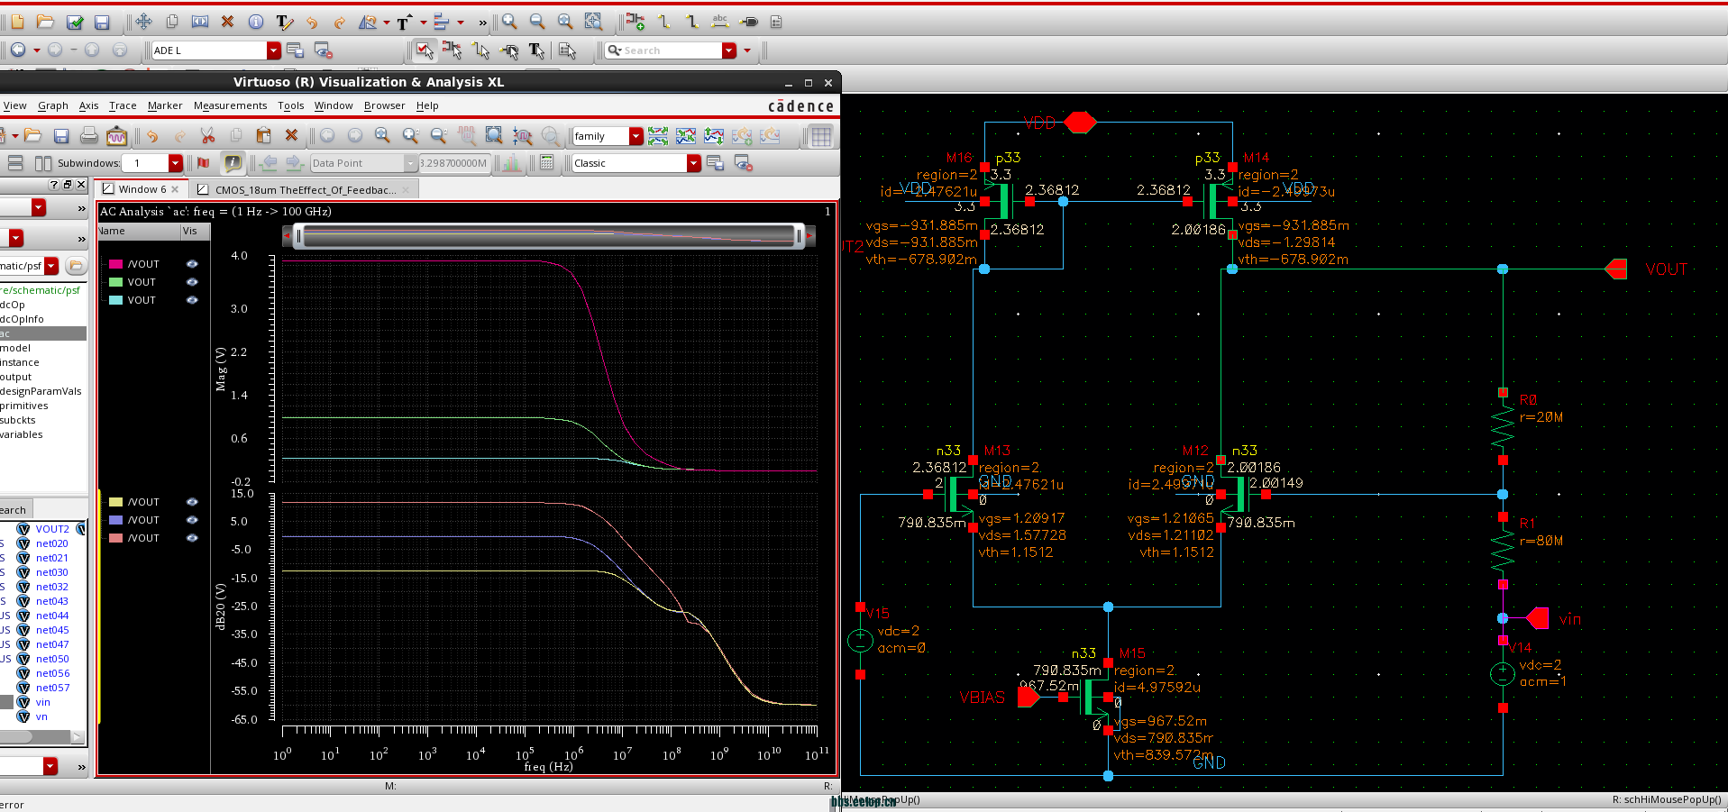The height and width of the screenshot is (812, 1728).
Task: Toggle visibility eye of yellow /VOUT trace
Action: coord(192,502)
